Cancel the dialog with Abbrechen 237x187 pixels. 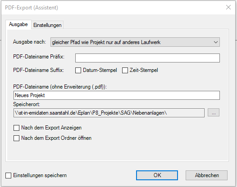[206, 175]
